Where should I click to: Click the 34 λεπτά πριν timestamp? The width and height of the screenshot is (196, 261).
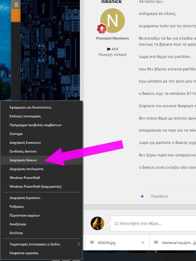(x=151, y=2)
